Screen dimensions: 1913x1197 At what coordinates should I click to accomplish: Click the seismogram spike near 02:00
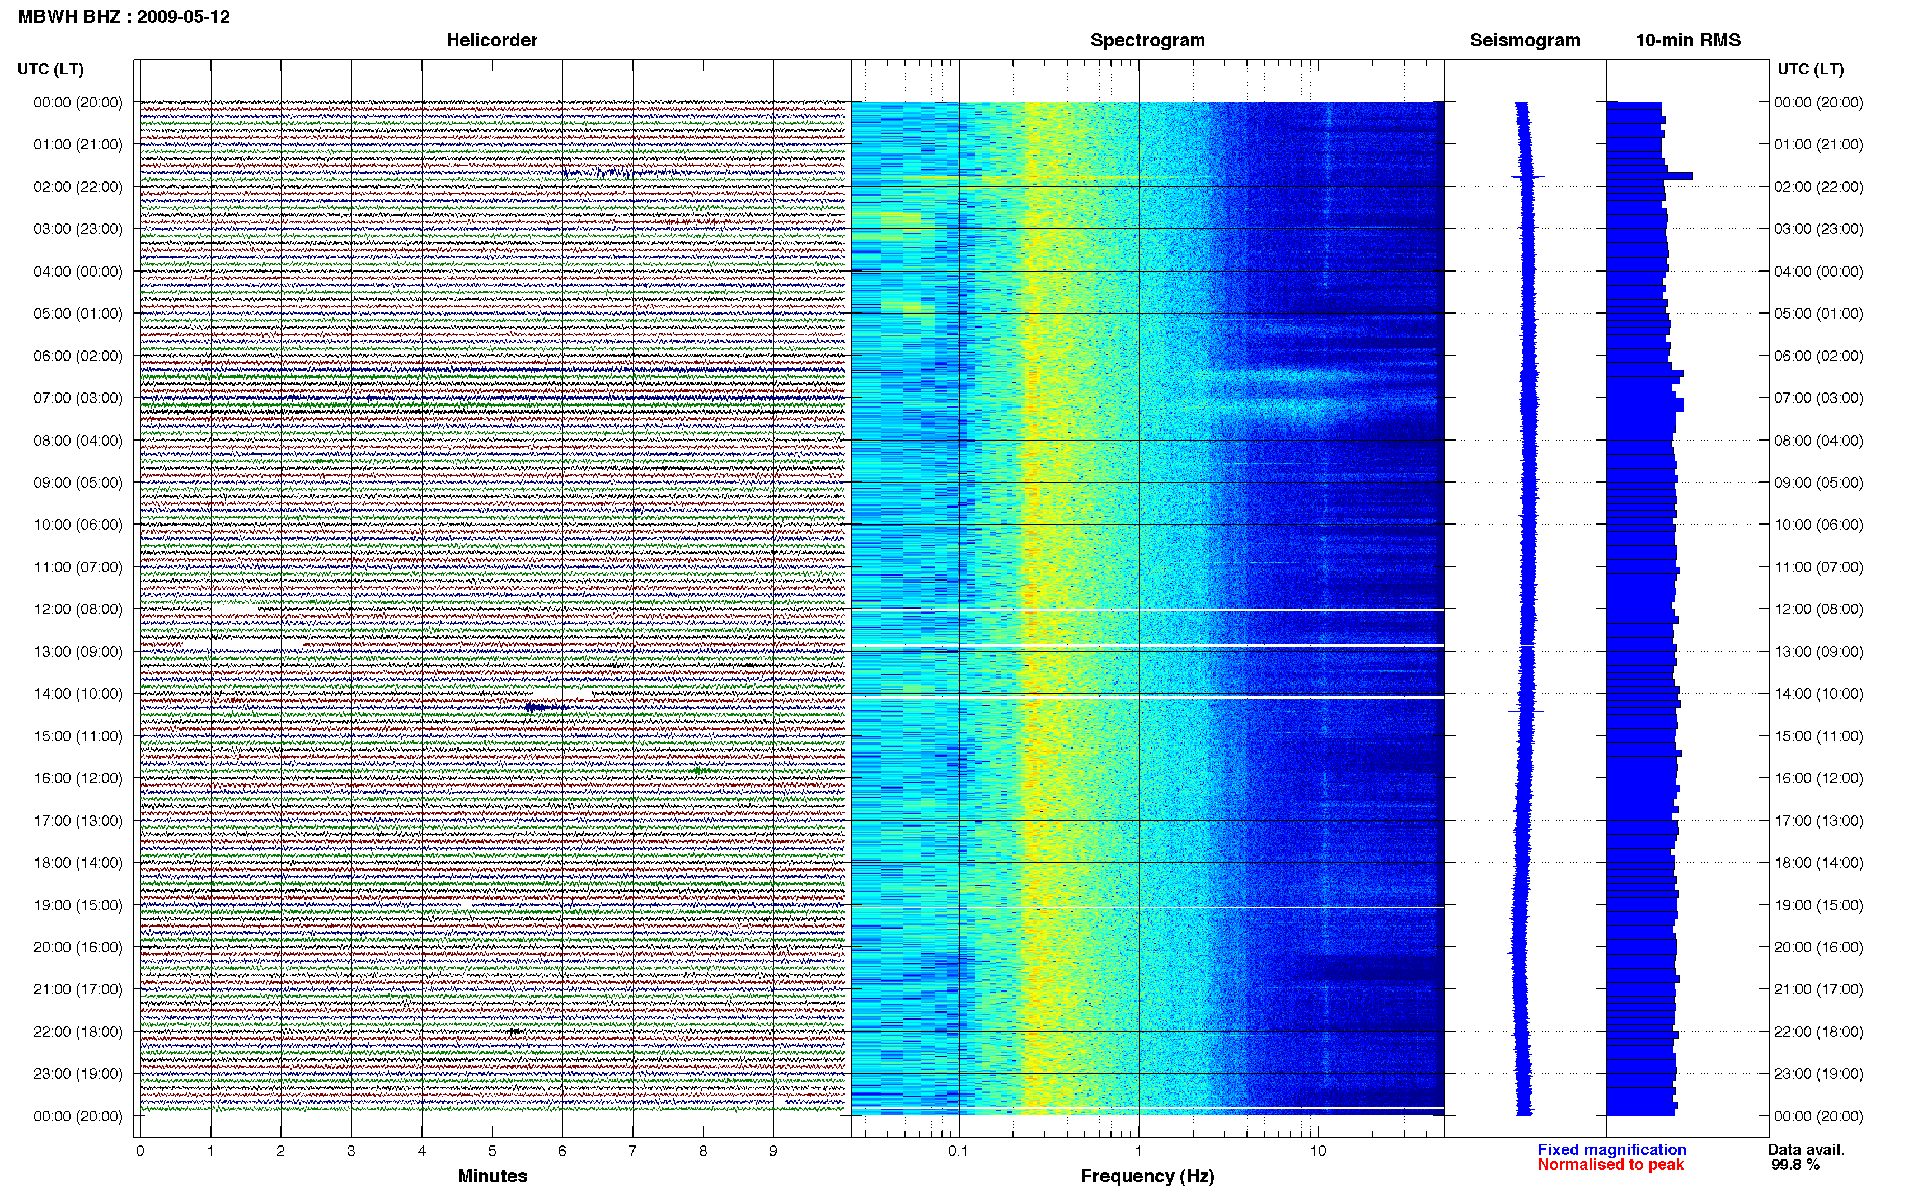point(1525,176)
